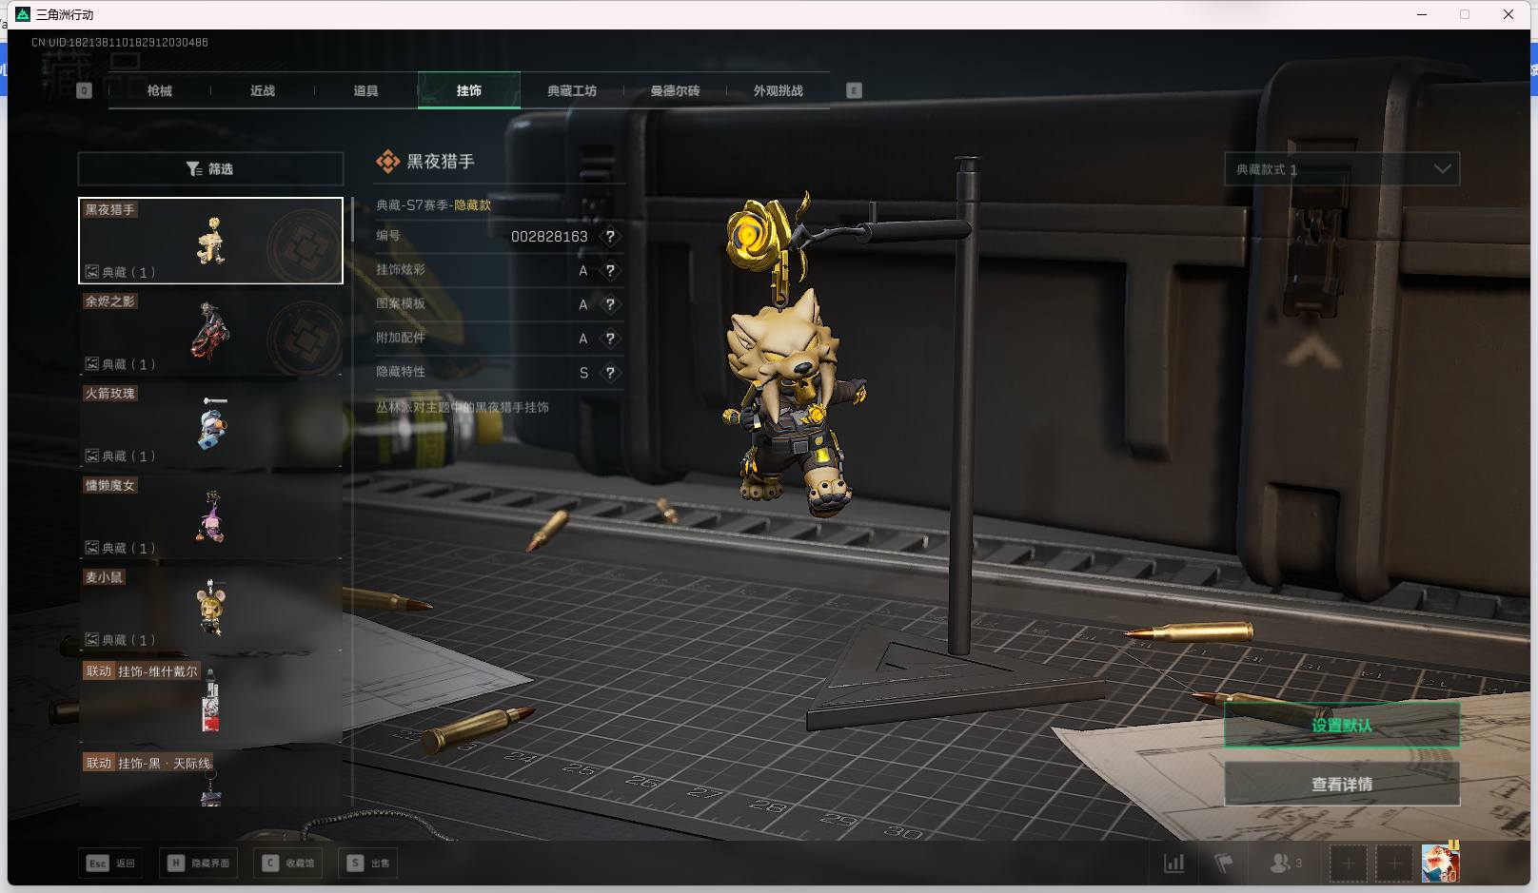Viewport: 1538px width, 893px height.
Task: Open the 外观挑战 tab
Action: [x=778, y=91]
